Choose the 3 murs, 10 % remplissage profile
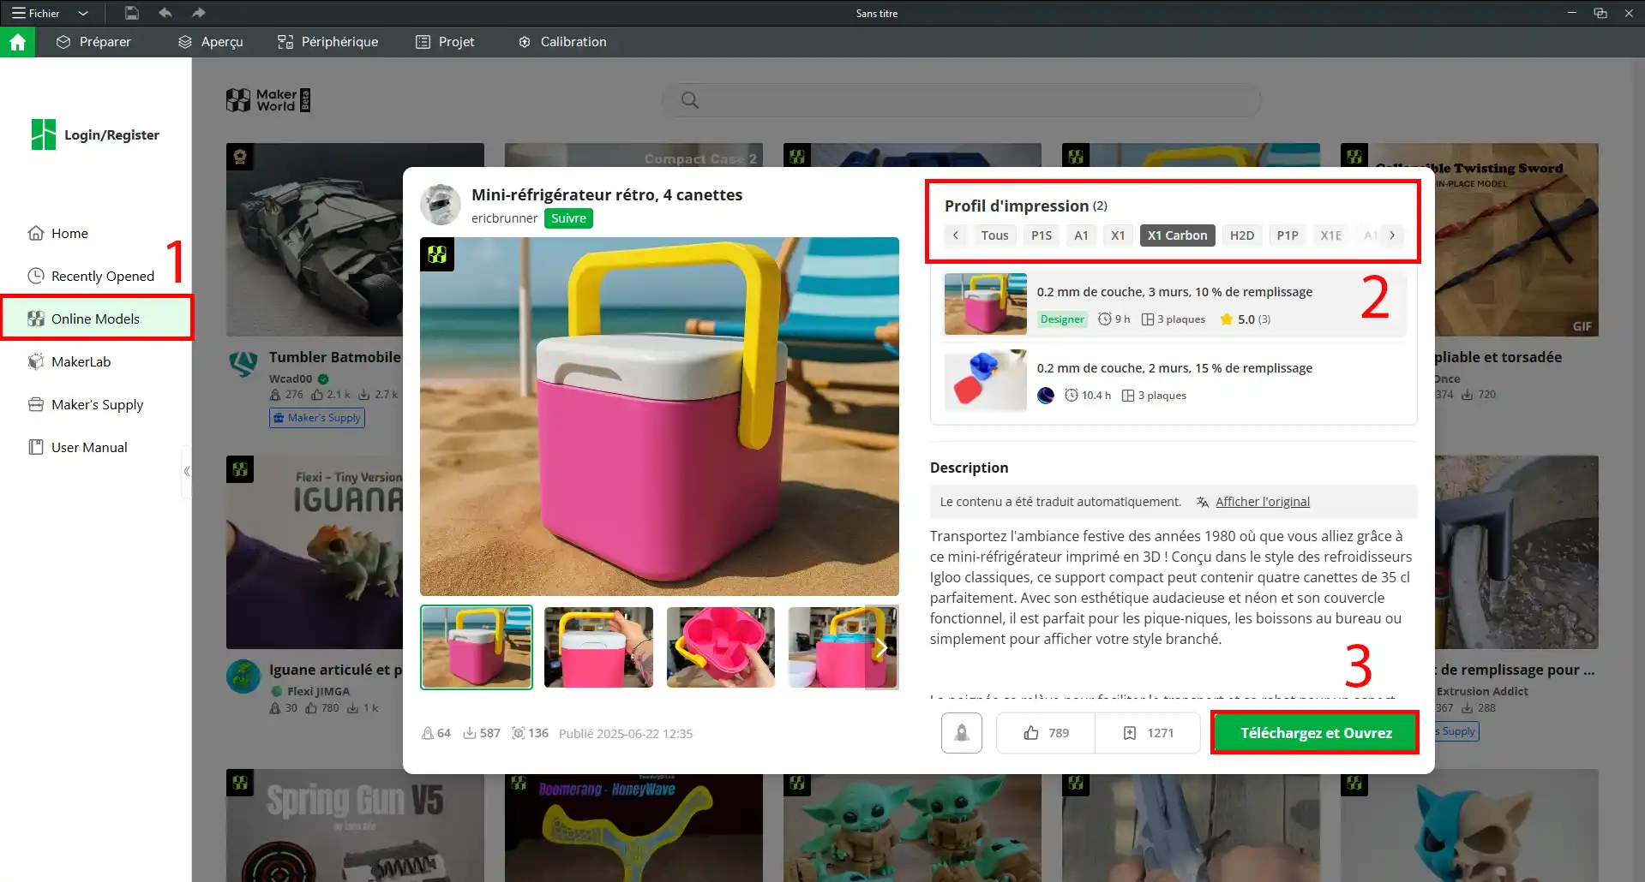 [x=1174, y=304]
